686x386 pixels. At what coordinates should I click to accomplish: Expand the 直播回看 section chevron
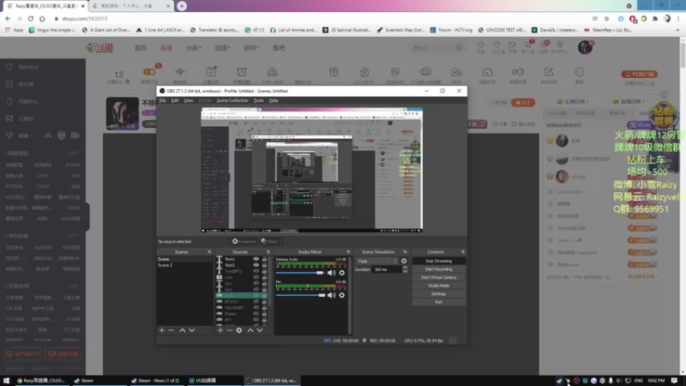pos(642,101)
